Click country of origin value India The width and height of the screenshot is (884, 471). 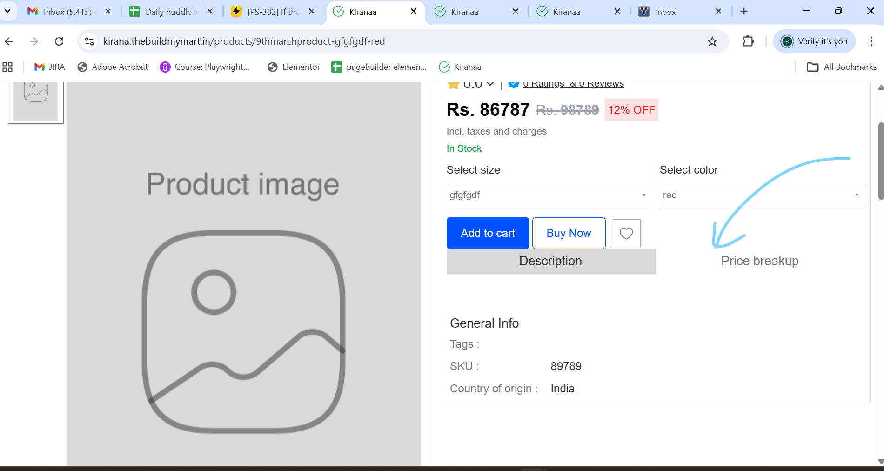[x=563, y=389]
